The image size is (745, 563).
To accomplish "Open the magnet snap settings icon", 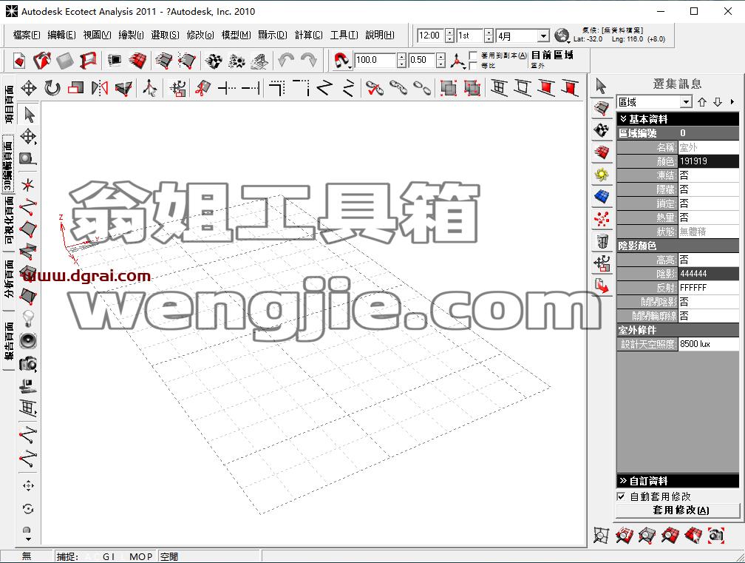I will pos(341,61).
